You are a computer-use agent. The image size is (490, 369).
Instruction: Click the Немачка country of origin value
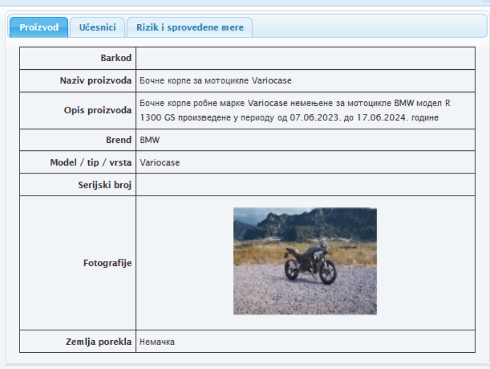[157, 342]
